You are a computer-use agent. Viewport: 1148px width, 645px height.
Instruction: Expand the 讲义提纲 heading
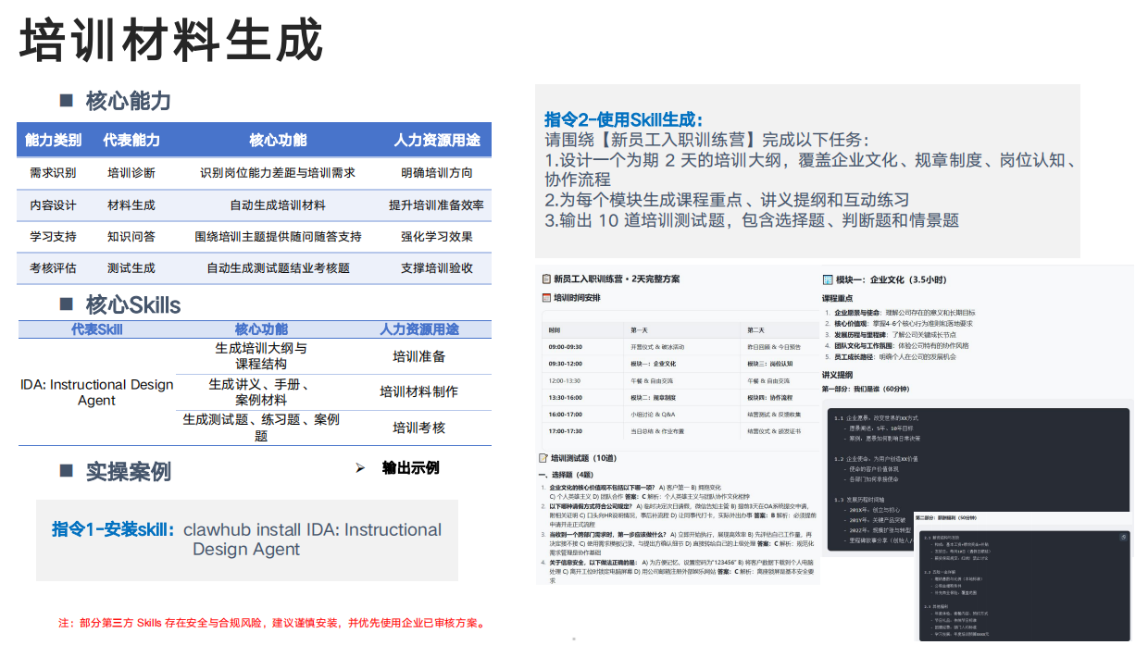[840, 374]
